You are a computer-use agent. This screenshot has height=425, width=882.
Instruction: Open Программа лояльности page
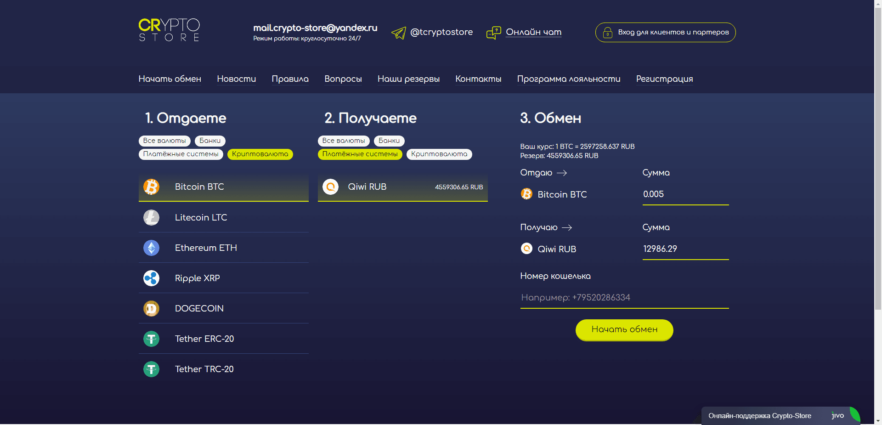tap(569, 79)
